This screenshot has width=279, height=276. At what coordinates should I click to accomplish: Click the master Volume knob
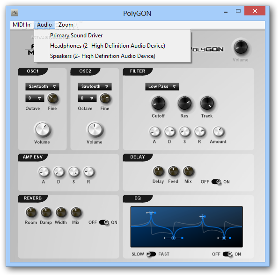point(241,47)
